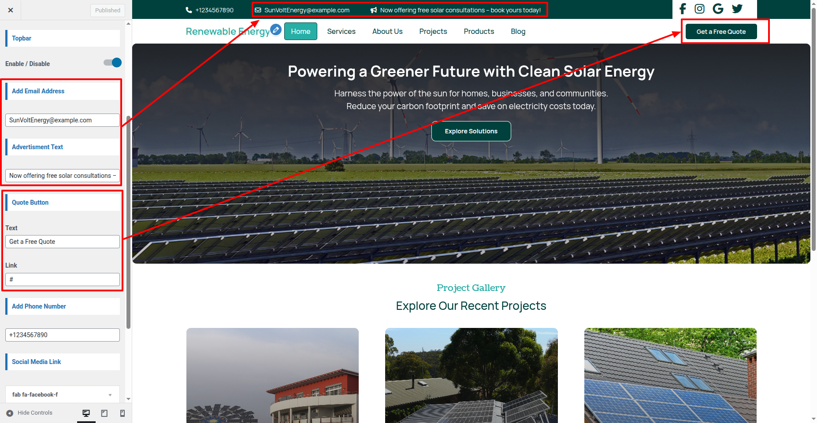Open the fab fa-facebook-f icon dropdown
This screenshot has height=423, width=817.
point(62,394)
